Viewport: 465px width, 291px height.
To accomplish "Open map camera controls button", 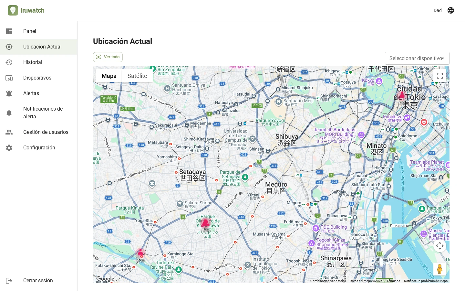I will (440, 246).
